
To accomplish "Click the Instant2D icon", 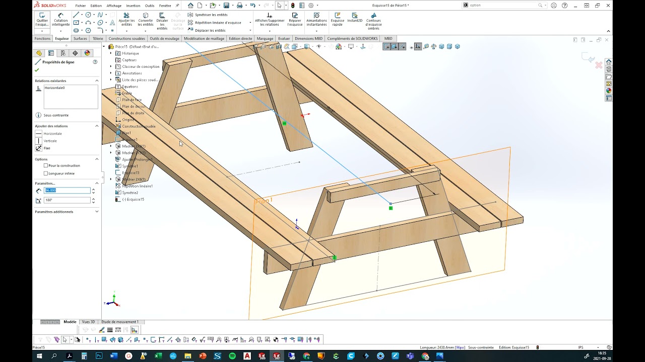I will [355, 18].
